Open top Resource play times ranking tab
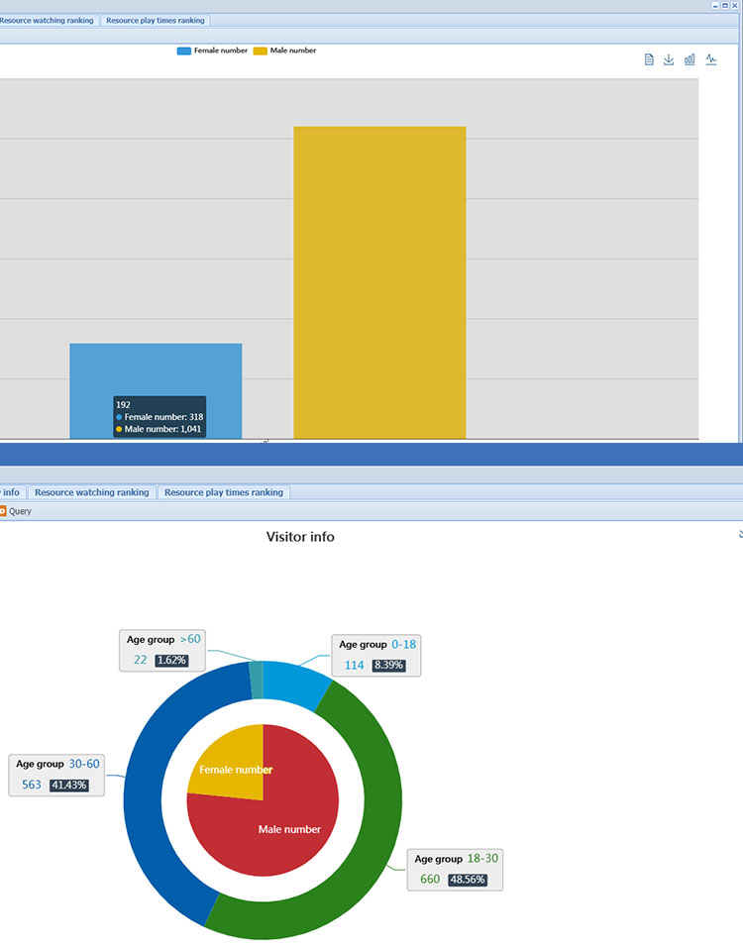This screenshot has height=947, width=743. [156, 21]
